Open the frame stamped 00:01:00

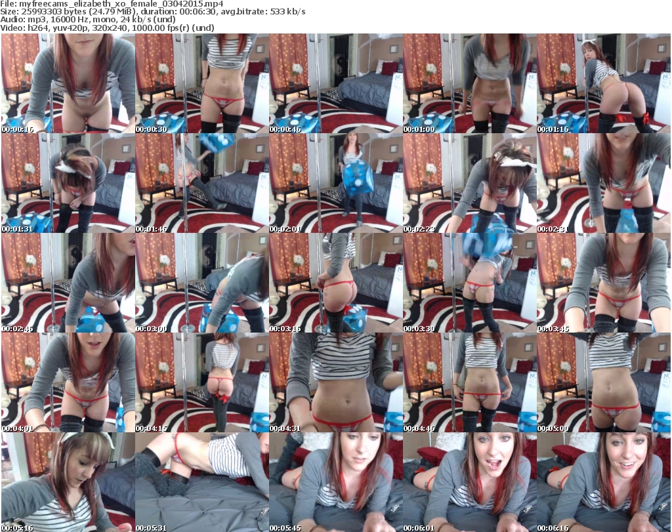pos(469,83)
